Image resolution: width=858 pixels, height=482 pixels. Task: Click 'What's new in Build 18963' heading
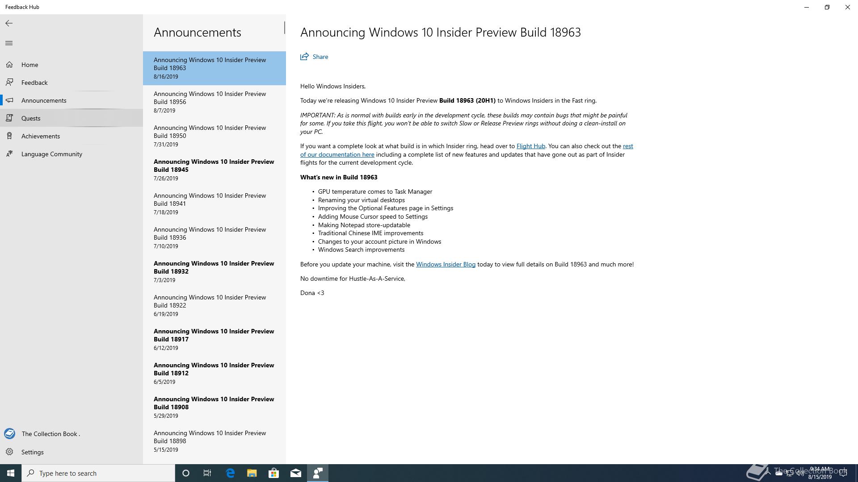[x=339, y=177]
